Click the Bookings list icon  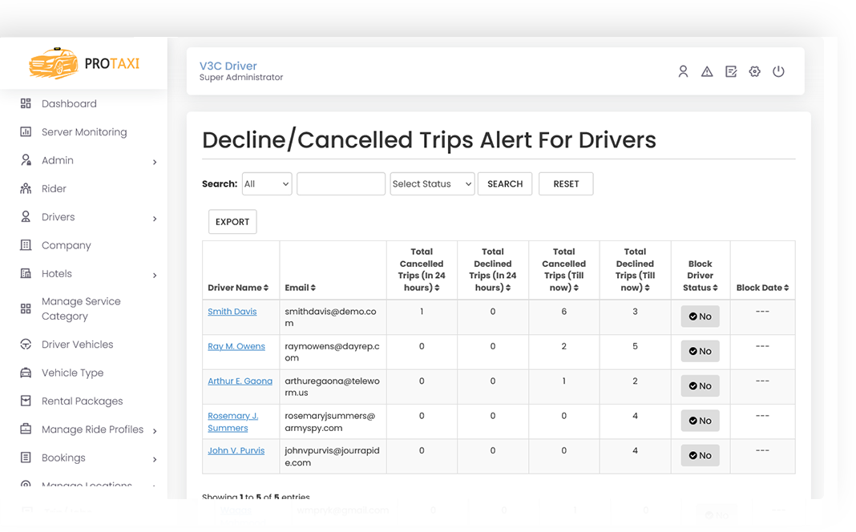pyautogui.click(x=26, y=457)
